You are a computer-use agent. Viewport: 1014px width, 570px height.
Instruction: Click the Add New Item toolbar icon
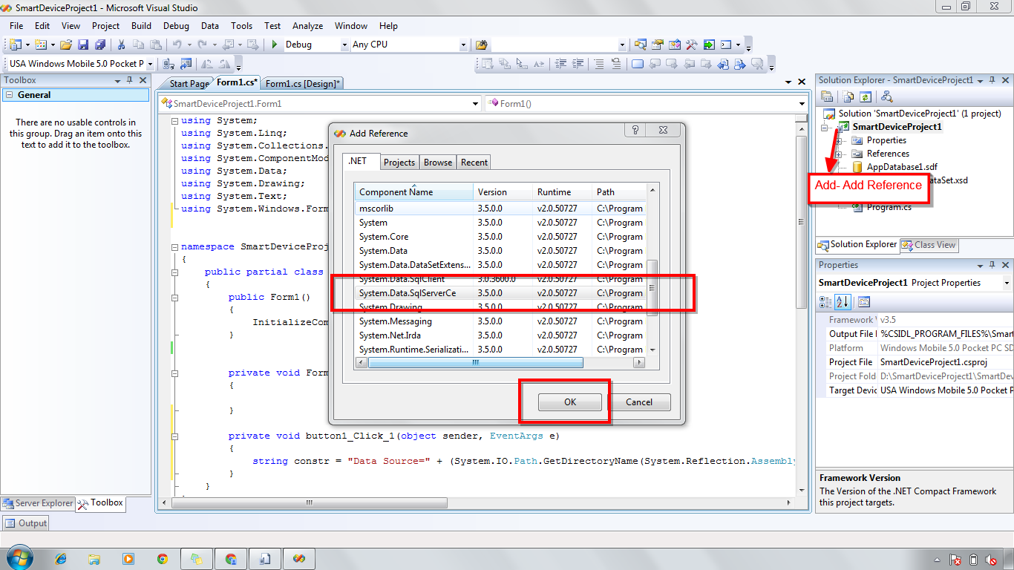pyautogui.click(x=40, y=45)
